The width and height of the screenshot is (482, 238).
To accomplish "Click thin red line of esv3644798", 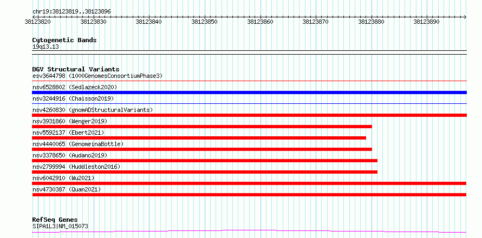I will [x=249, y=81].
